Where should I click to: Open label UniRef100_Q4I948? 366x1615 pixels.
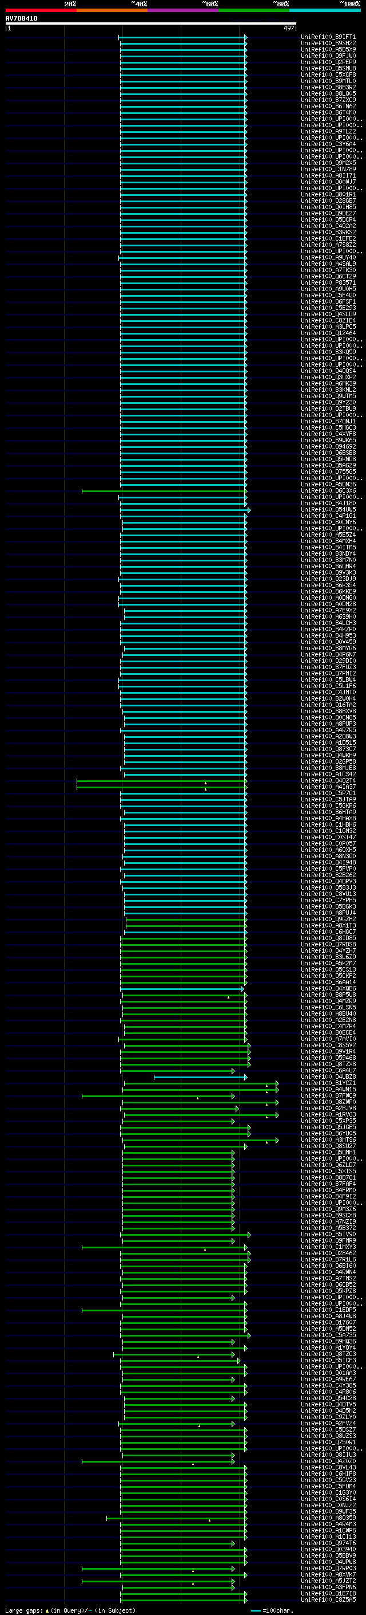tap(328, 863)
